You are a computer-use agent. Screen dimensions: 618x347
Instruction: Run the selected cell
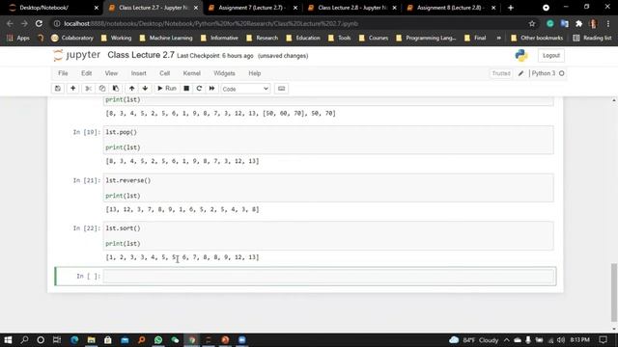point(167,89)
